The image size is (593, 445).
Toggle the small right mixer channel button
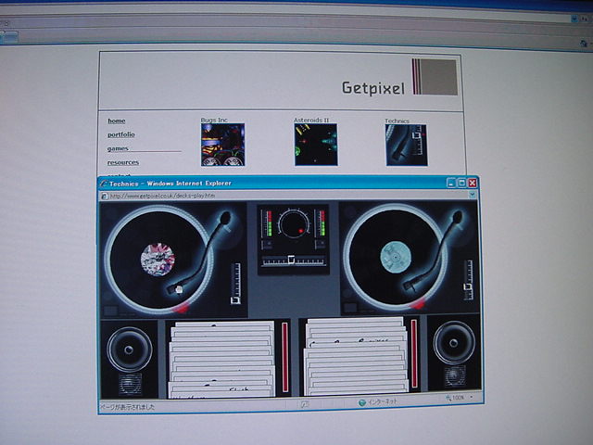320,244
